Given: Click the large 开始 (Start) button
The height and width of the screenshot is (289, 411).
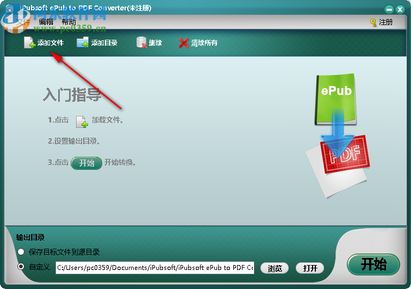Looking at the screenshot, I should coord(373,265).
